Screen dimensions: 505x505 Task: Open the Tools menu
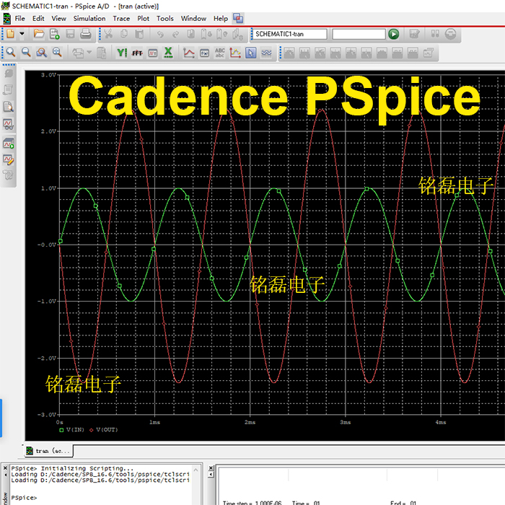click(x=165, y=19)
